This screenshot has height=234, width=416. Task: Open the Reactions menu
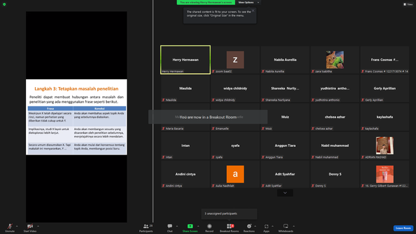(249, 227)
